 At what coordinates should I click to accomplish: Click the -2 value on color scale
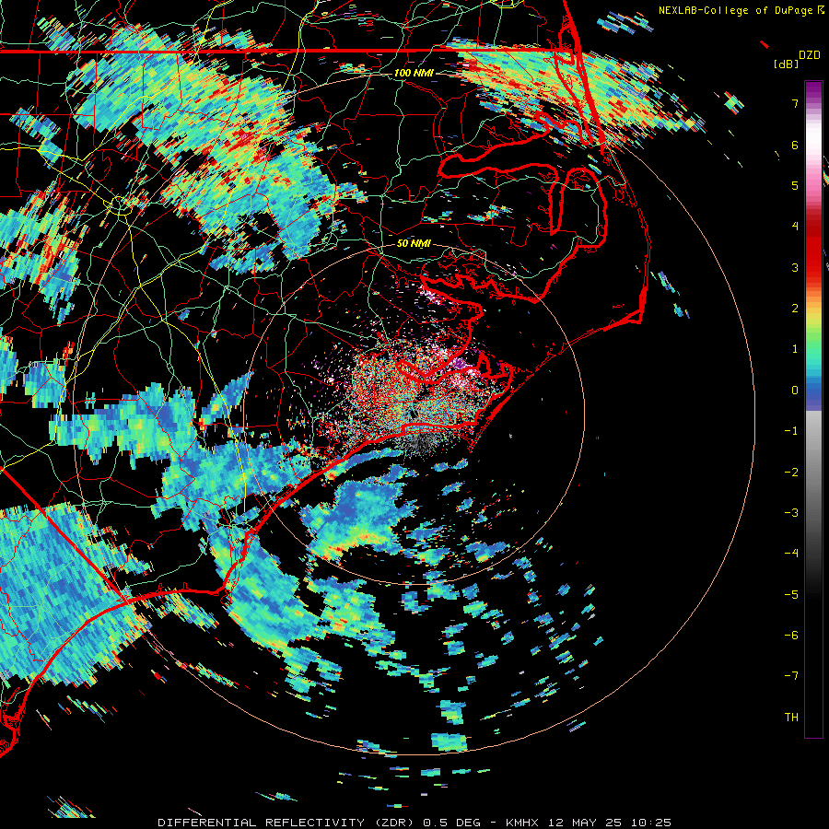[791, 473]
